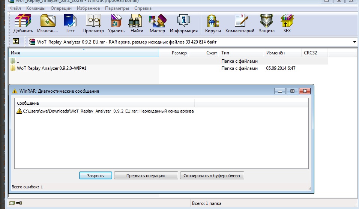Screen dimensions: 359x209
Task: Click the RAR archive icon in address bar
Action: coord(32,42)
